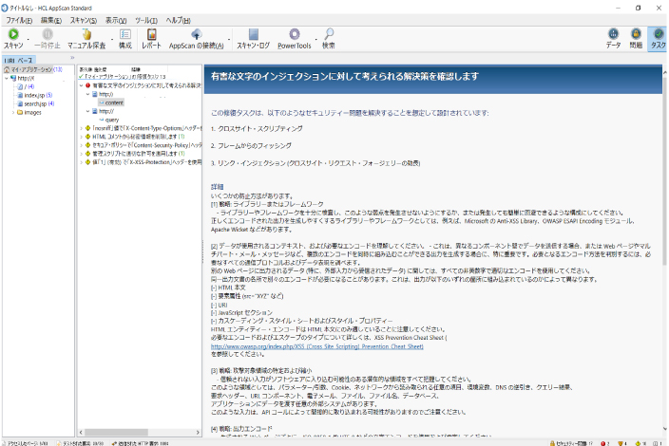Open the OWASP XSS Prevention Cheat Sheet link
The image size is (669, 446).
[317, 346]
